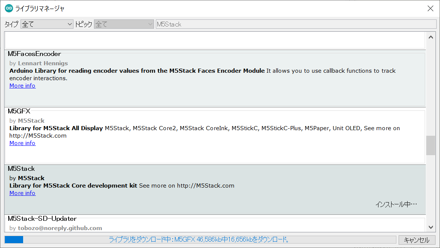
Task: Open More info for M5FacesEncoder
Action: (22, 86)
